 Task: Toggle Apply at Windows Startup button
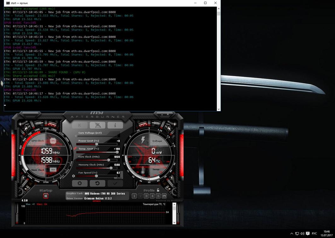tap(46, 196)
